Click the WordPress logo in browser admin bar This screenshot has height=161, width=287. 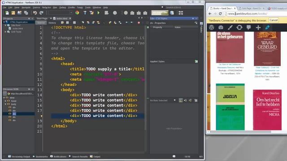tap(212, 27)
